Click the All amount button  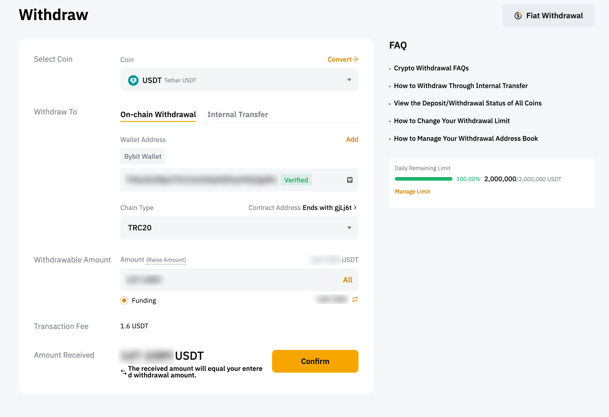pyautogui.click(x=347, y=280)
